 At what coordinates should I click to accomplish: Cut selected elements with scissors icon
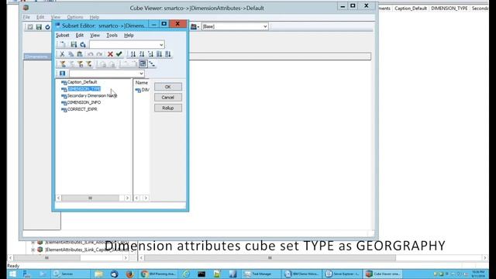[62, 54]
